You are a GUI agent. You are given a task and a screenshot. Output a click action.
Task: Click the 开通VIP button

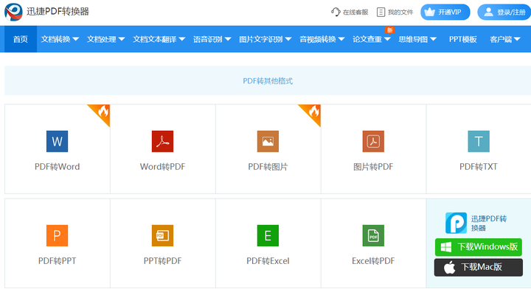[x=445, y=13]
